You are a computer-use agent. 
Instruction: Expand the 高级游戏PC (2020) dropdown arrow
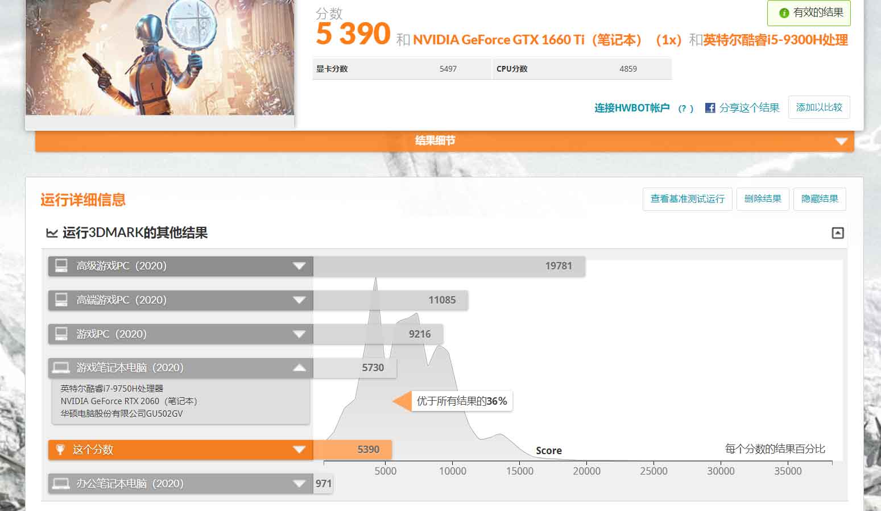(x=299, y=266)
